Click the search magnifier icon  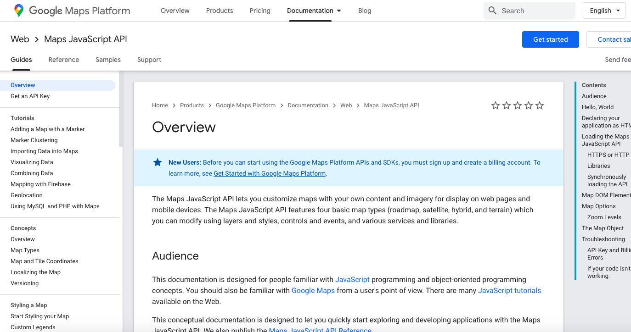pos(492,11)
